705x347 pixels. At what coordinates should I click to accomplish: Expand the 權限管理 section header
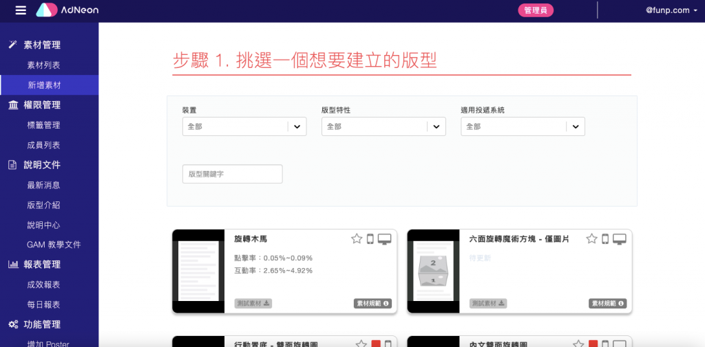click(x=42, y=105)
